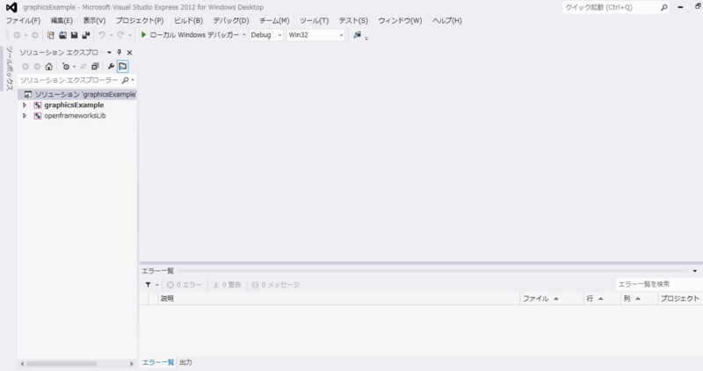Image resolution: width=703 pixels, height=371 pixels.
Task: Toggle the 0 エラー filter button
Action: [185, 285]
